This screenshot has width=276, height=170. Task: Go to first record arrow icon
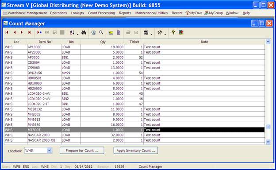[7, 32]
